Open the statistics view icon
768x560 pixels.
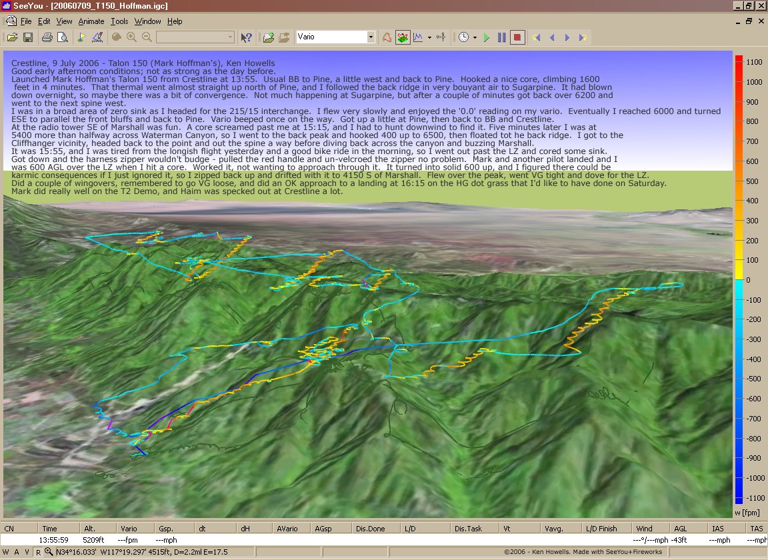pyautogui.click(x=440, y=37)
